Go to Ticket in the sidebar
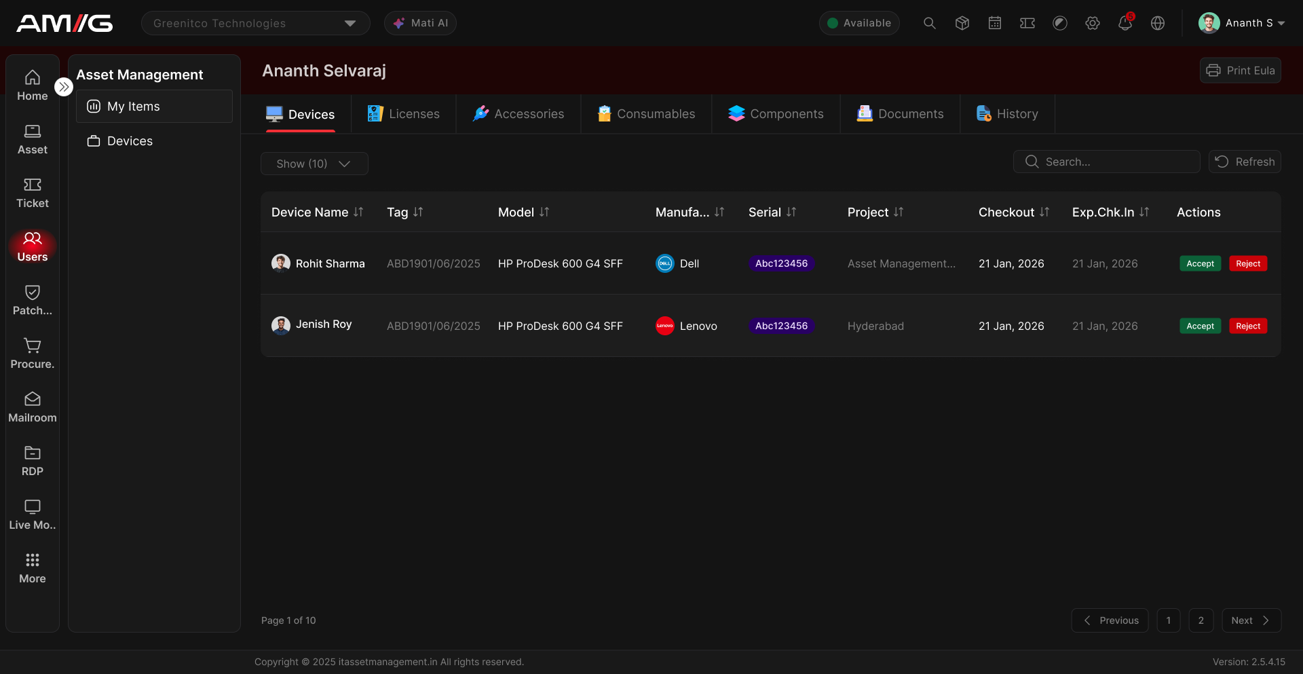This screenshot has width=1303, height=674. pyautogui.click(x=33, y=193)
